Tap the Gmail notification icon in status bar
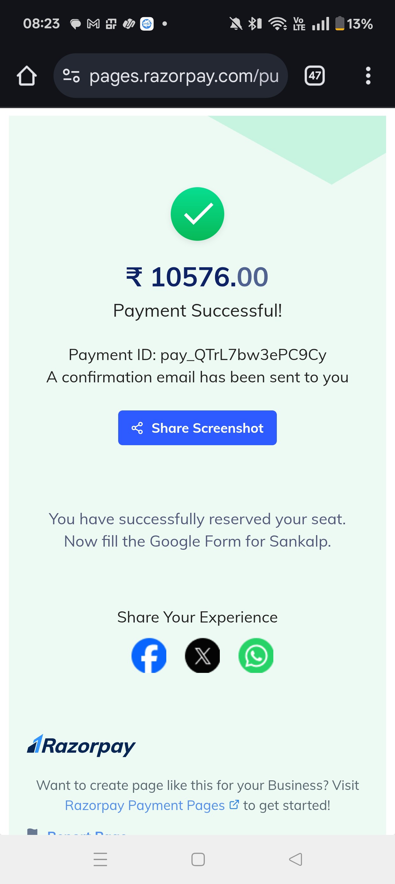The image size is (395, 884). coord(93,24)
